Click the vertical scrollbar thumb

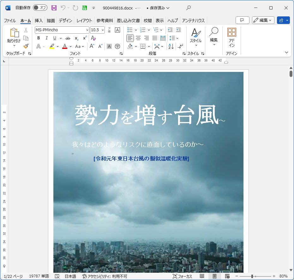tap(291, 74)
